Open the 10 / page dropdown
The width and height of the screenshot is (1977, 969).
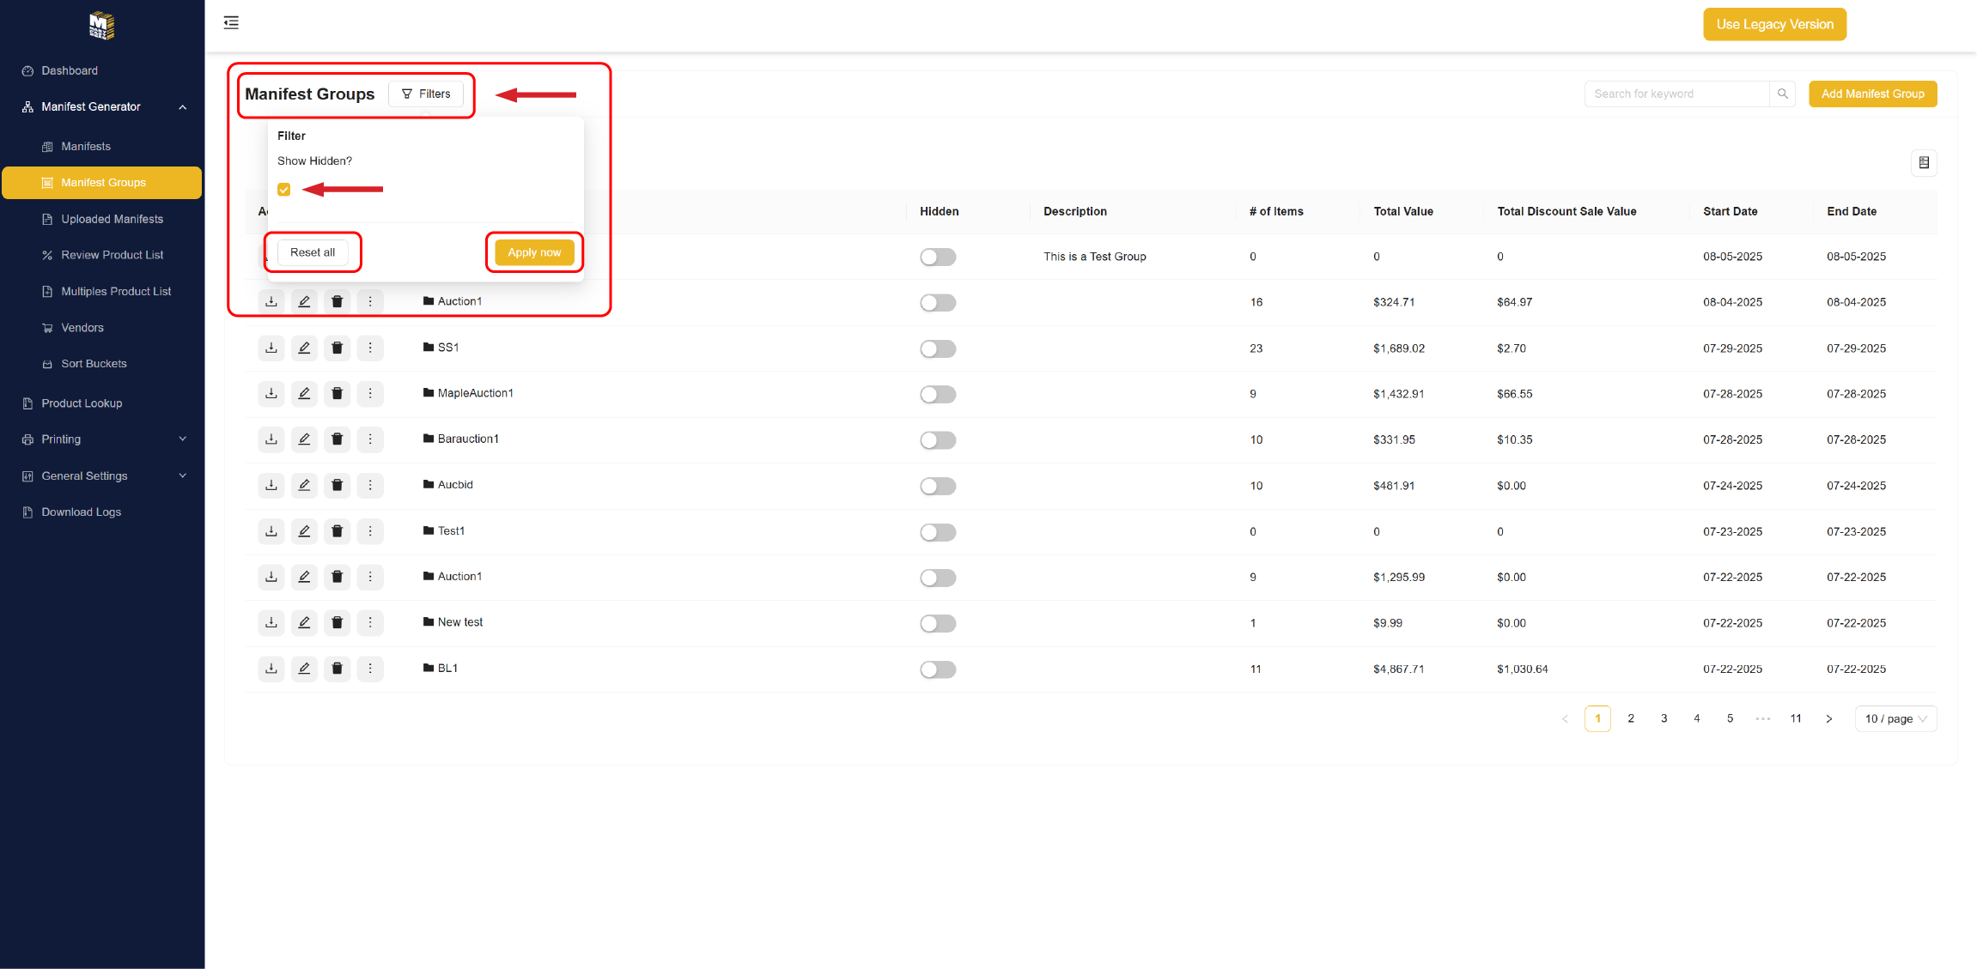[1895, 719]
